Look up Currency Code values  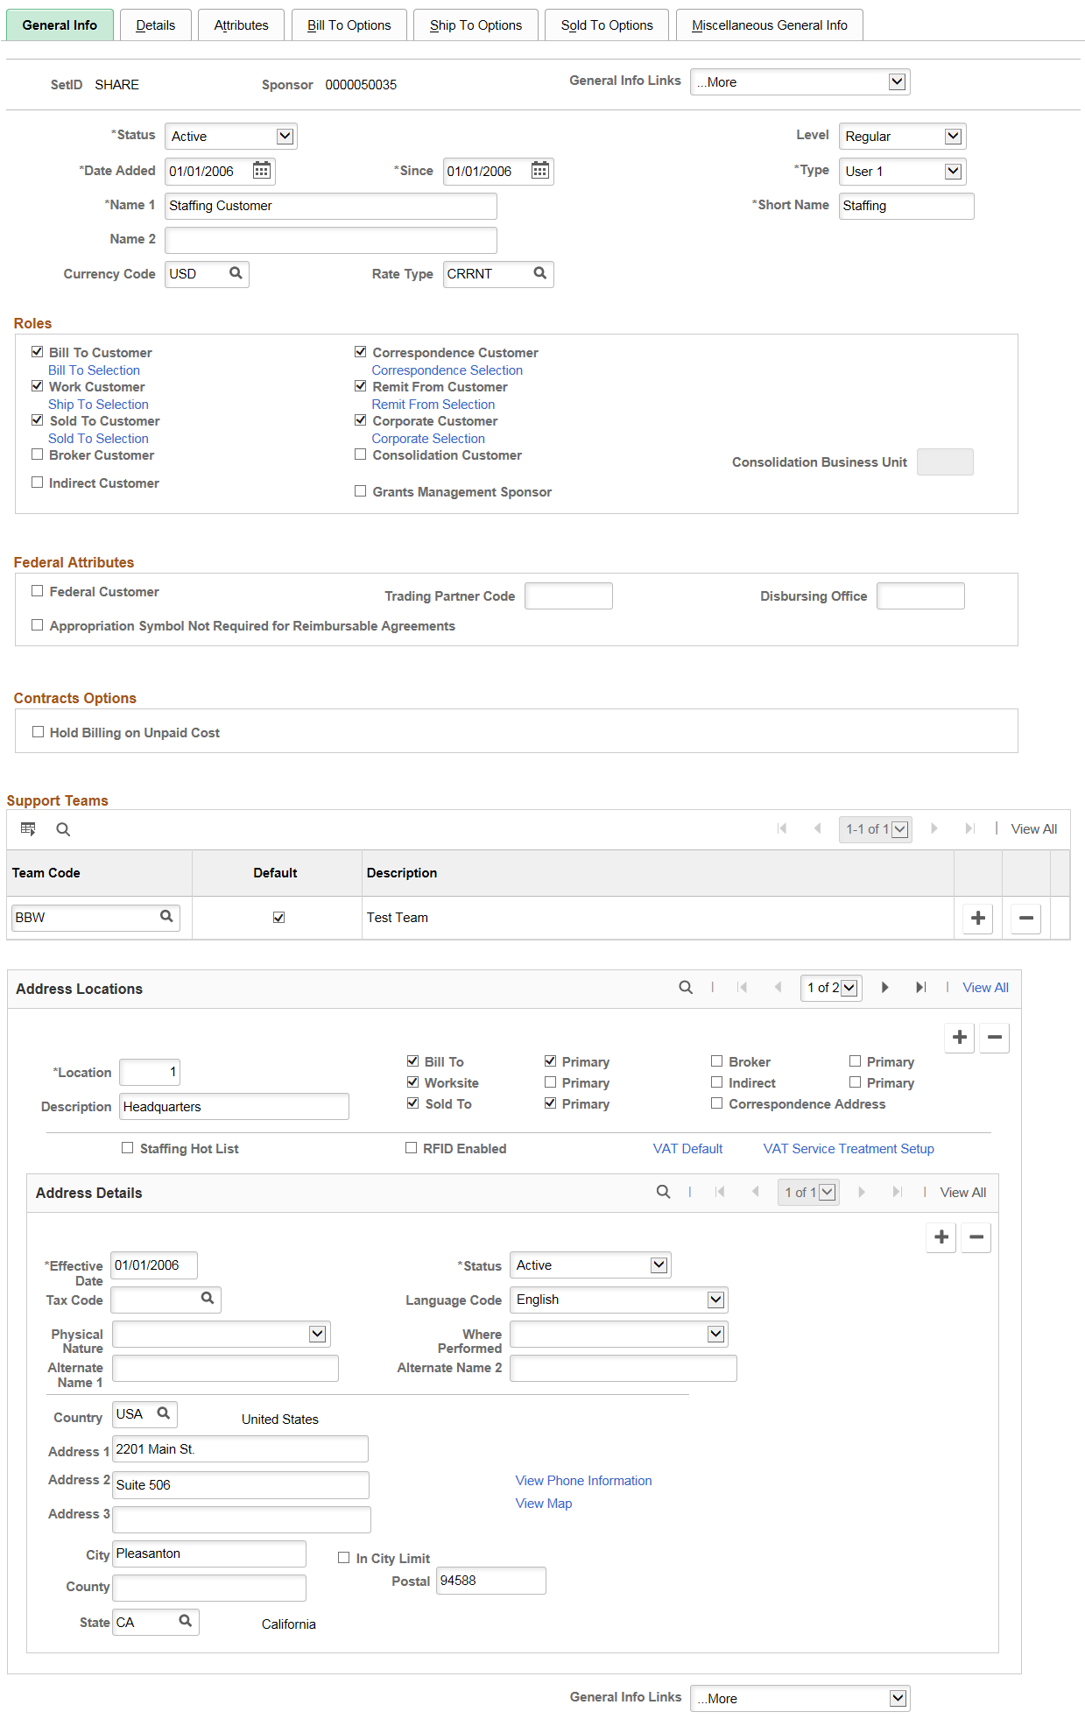tap(236, 273)
